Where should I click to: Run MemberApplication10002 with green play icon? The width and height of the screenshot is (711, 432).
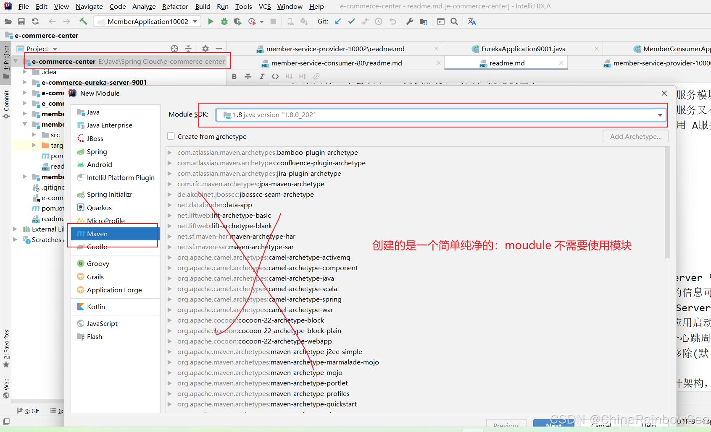211,21
